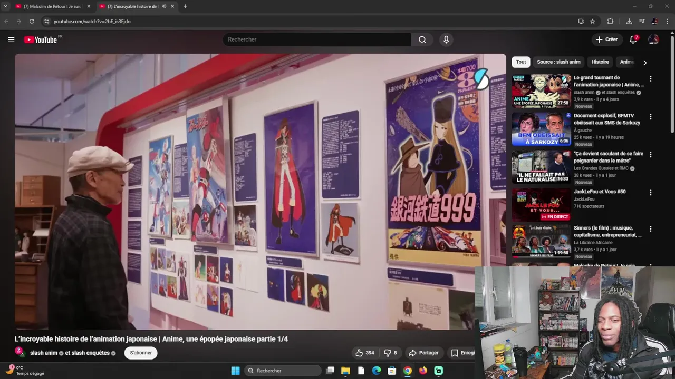Viewport: 675px width, 379px height.
Task: Open browser extensions puzzle icon
Action: 610,22
